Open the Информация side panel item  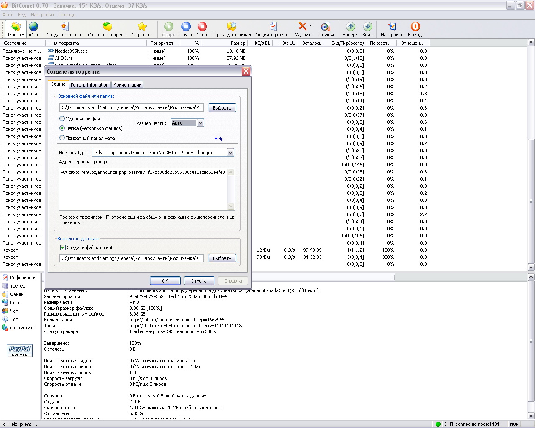coord(19,278)
